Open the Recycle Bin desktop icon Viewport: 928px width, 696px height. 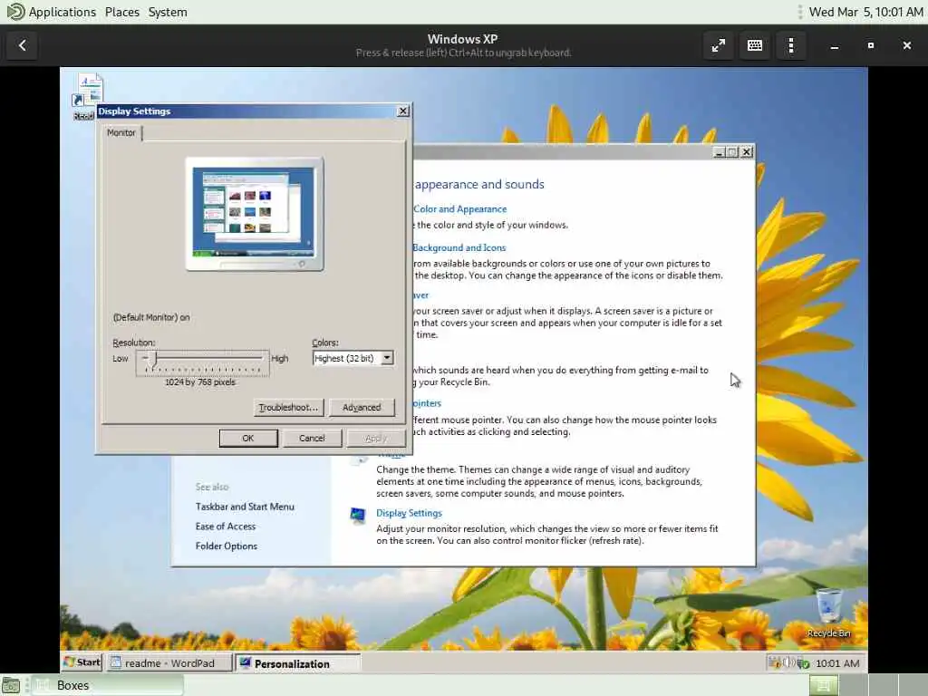828,614
